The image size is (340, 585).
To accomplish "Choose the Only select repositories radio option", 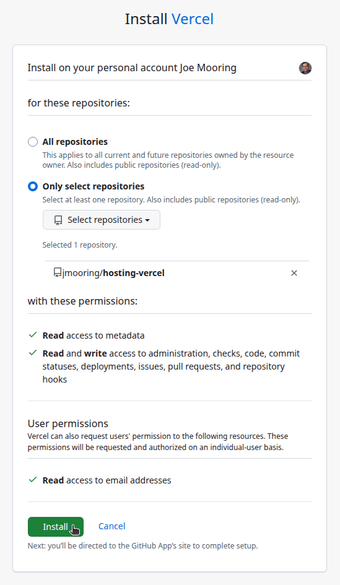I will click(x=33, y=186).
